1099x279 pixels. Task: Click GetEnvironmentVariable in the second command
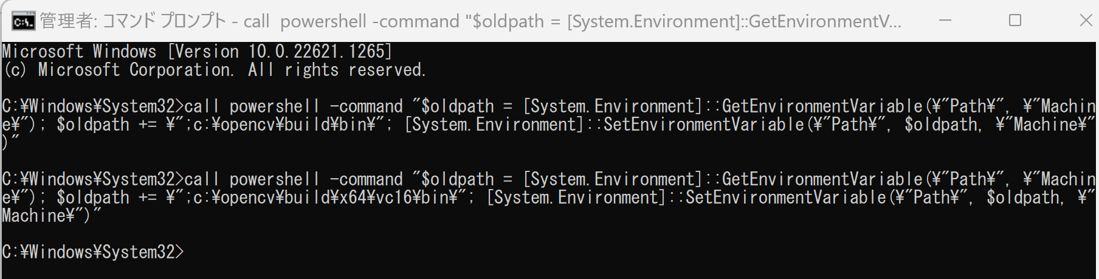click(x=822, y=179)
